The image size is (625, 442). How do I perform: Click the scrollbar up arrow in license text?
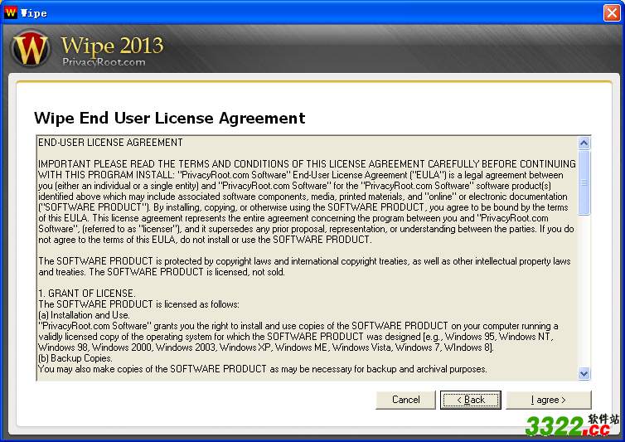point(584,143)
